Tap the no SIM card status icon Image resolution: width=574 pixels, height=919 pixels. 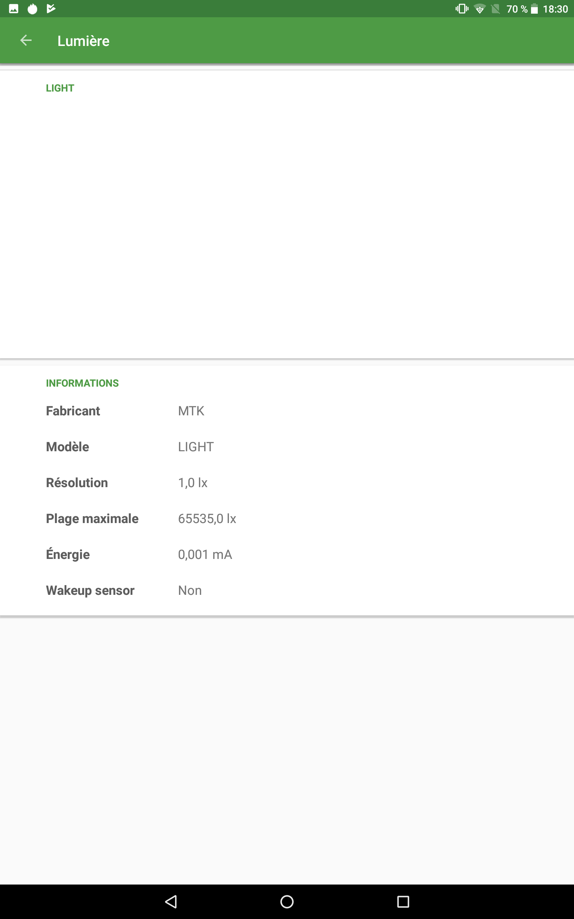coord(495,9)
